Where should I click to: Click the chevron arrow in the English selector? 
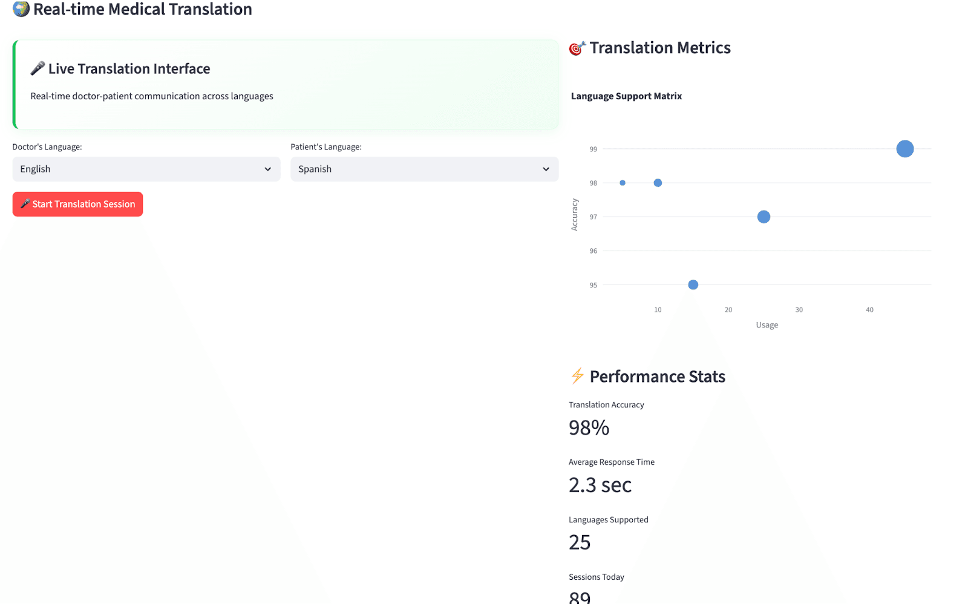click(267, 169)
